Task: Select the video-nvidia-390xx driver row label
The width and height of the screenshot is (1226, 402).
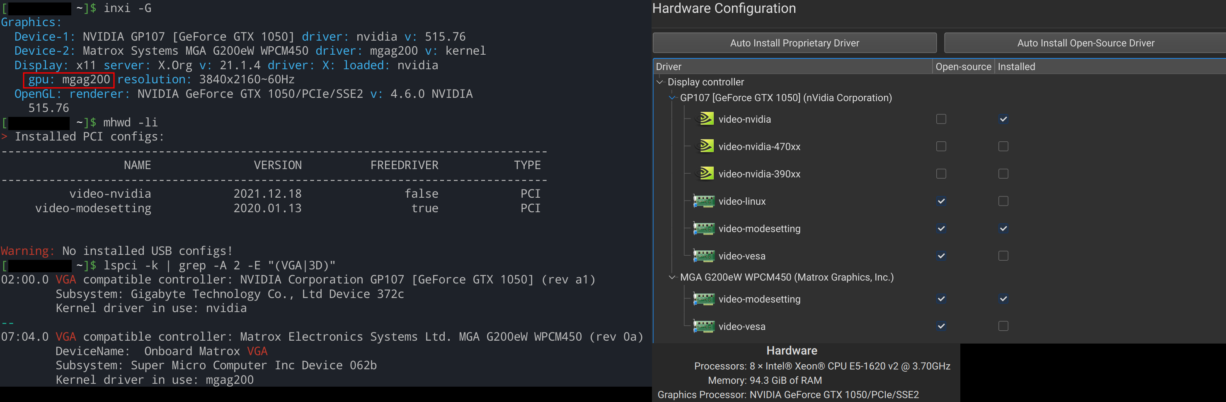Action: pos(759,174)
